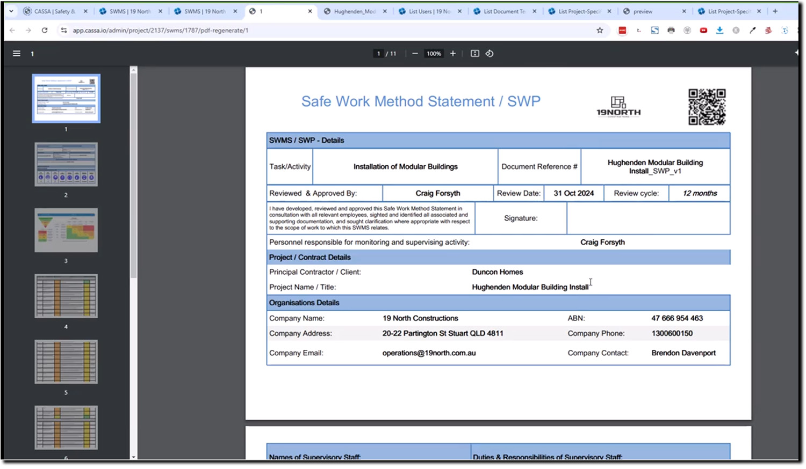
Task: Open the tab search dropdown arrow
Action: click(11, 11)
